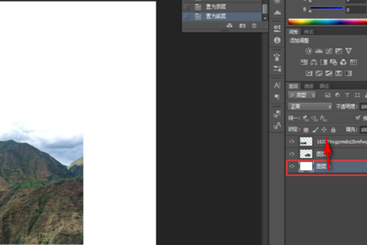
Task: Add a Hue/Saturation adjustment
Action: tap(304, 62)
